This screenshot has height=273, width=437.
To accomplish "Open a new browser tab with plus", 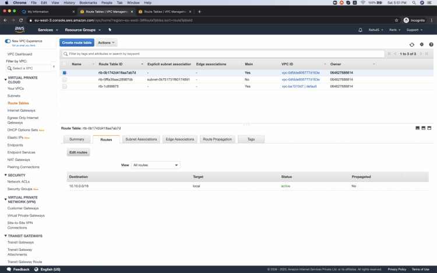I will (x=200, y=11).
